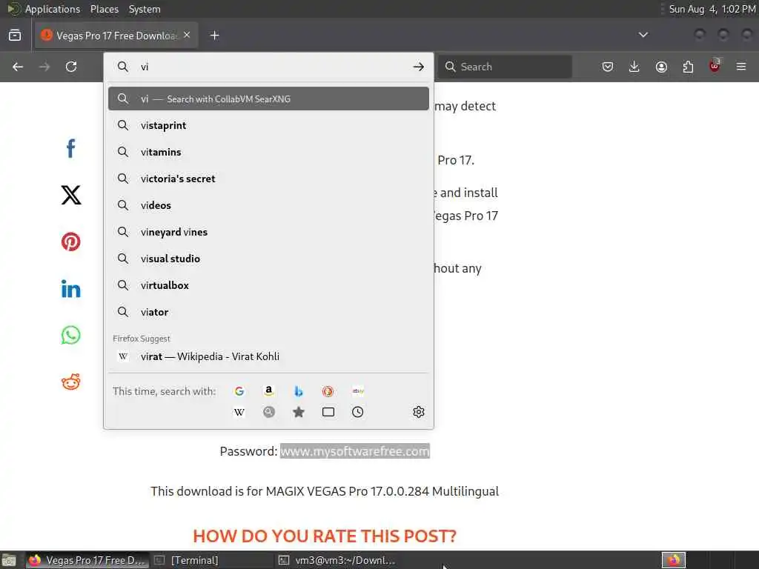Open the Firefox hamburger menu
Image resolution: width=759 pixels, height=569 pixels.
[741, 67]
